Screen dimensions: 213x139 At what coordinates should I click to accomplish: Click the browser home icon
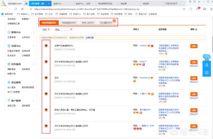(27, 4)
